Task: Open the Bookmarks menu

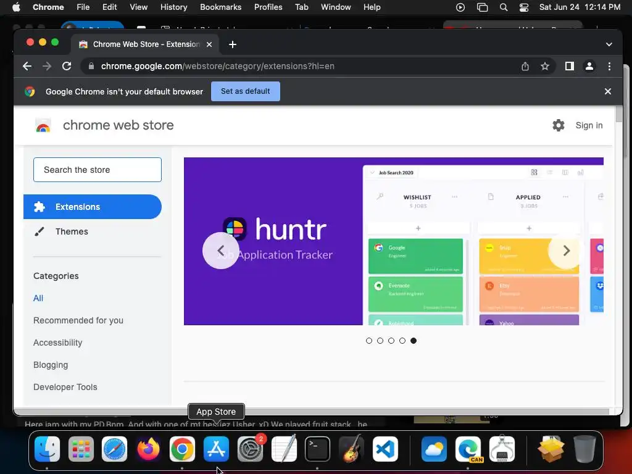Action: click(x=221, y=7)
